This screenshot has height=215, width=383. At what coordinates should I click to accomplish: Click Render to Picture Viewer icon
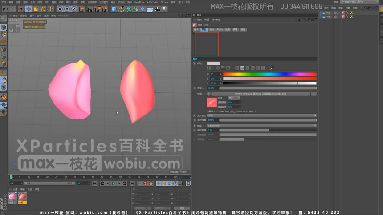coord(98,9)
